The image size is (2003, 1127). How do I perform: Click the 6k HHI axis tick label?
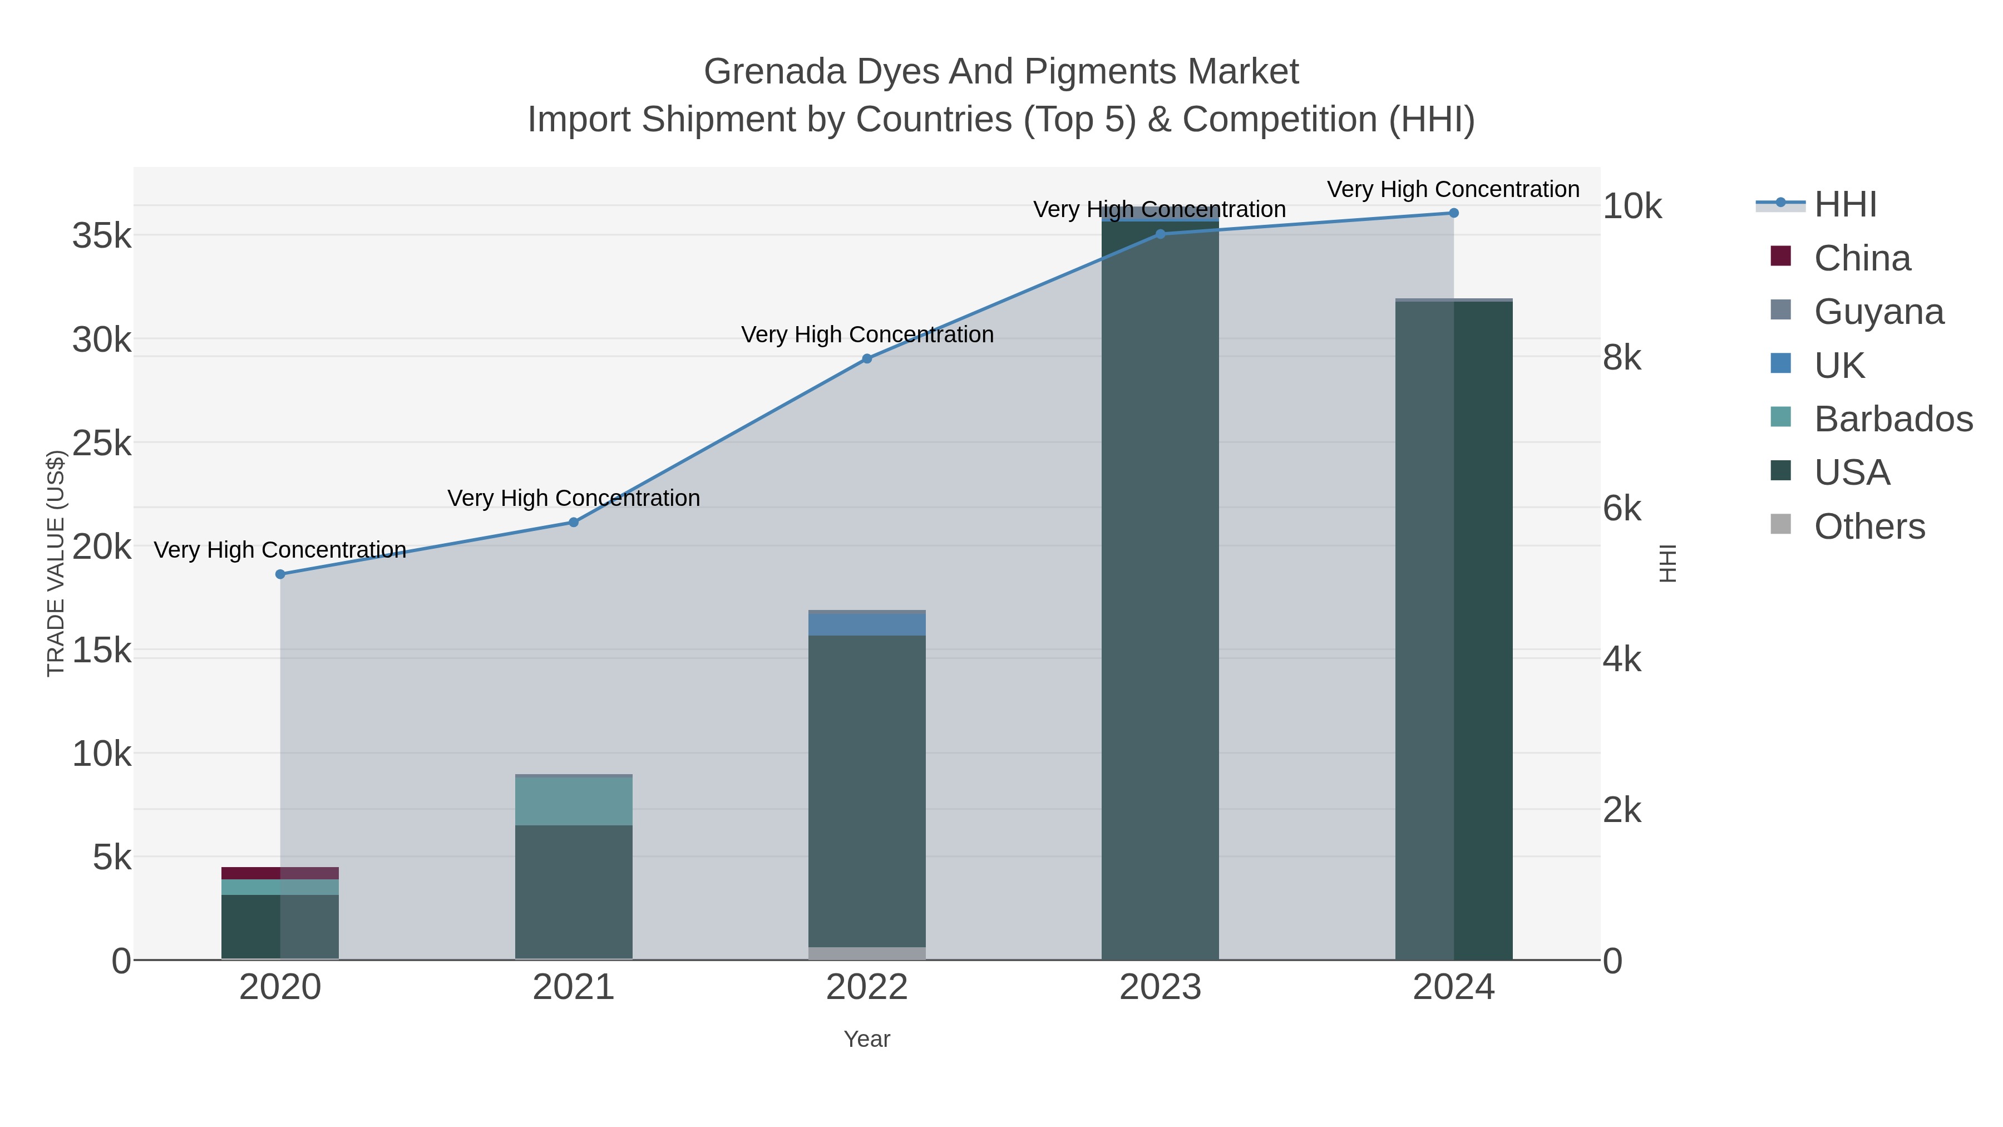tap(1622, 509)
